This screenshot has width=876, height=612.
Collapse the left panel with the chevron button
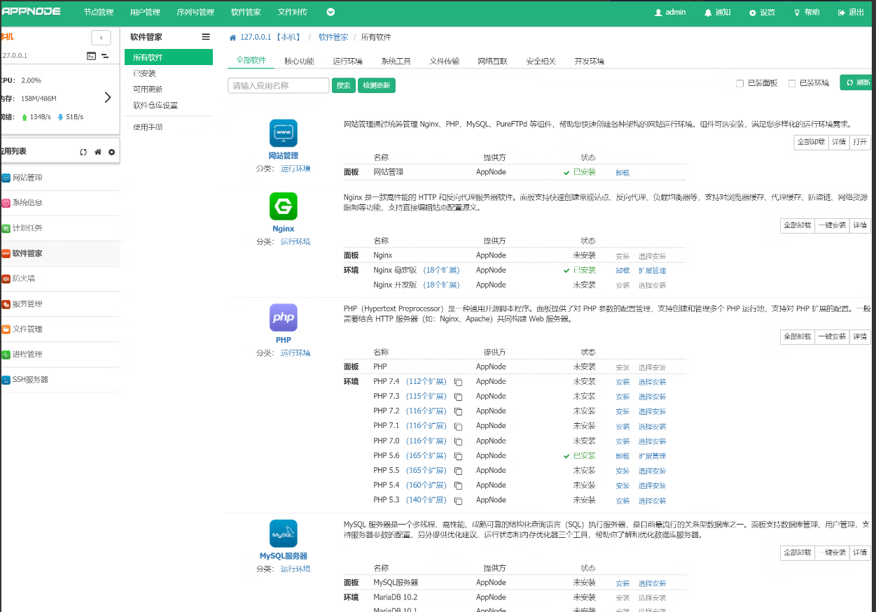pos(101,38)
